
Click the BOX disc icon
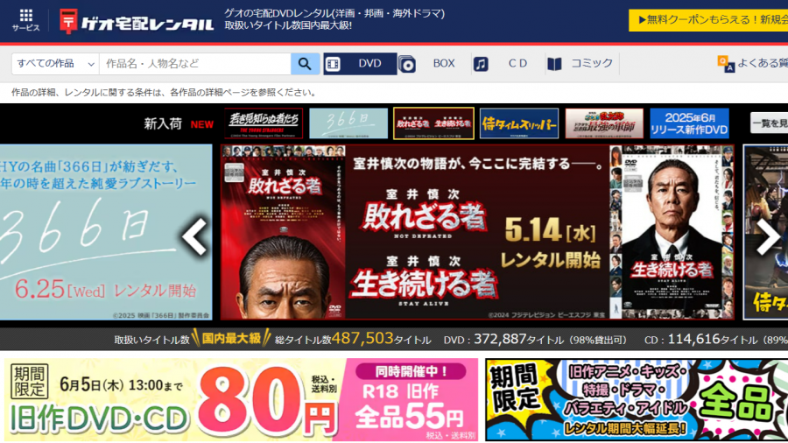[407, 64]
